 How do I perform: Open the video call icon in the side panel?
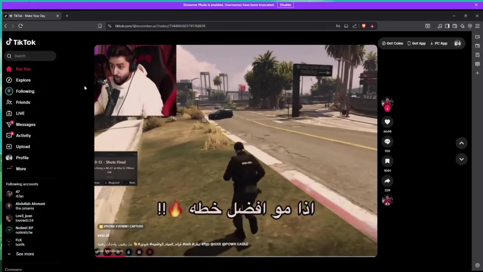point(477,37)
